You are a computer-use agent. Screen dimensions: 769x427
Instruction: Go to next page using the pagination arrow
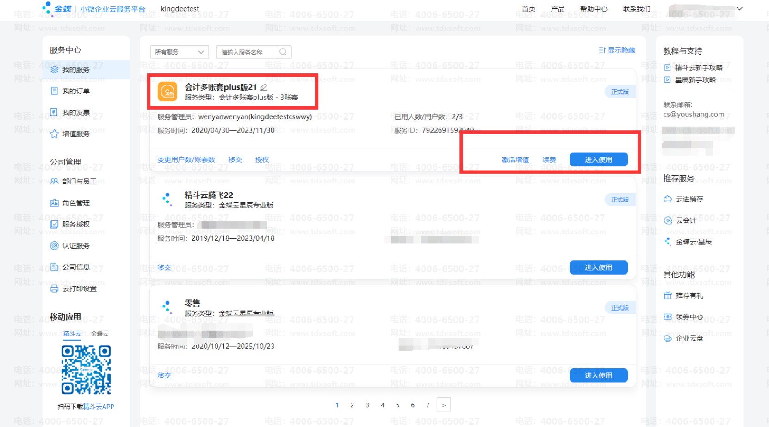pyautogui.click(x=444, y=405)
